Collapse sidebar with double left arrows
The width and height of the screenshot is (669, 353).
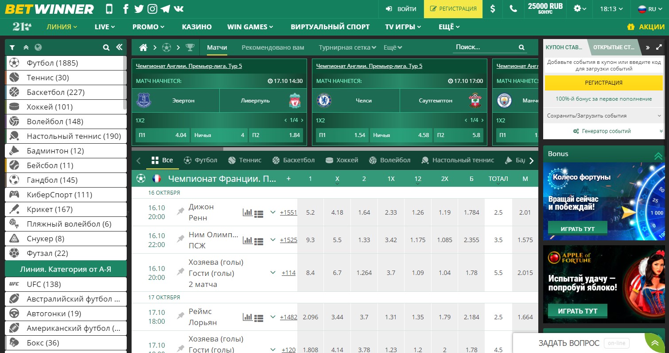[x=119, y=47]
